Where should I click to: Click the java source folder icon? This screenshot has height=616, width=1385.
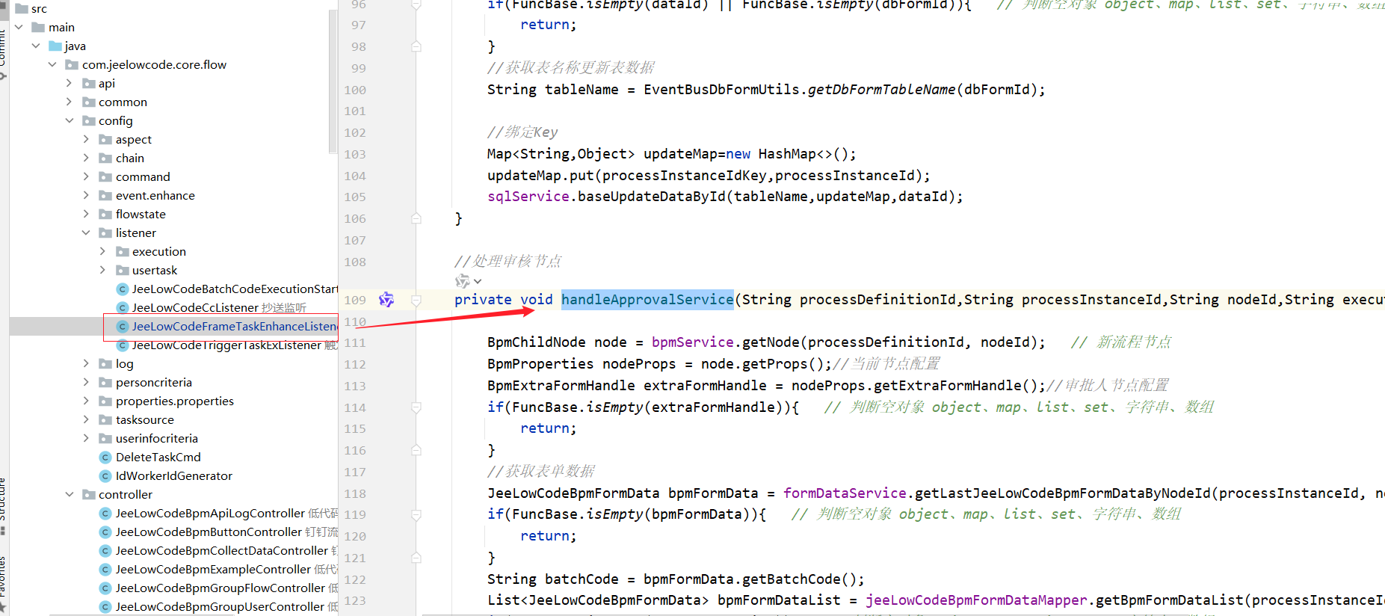[x=55, y=46]
